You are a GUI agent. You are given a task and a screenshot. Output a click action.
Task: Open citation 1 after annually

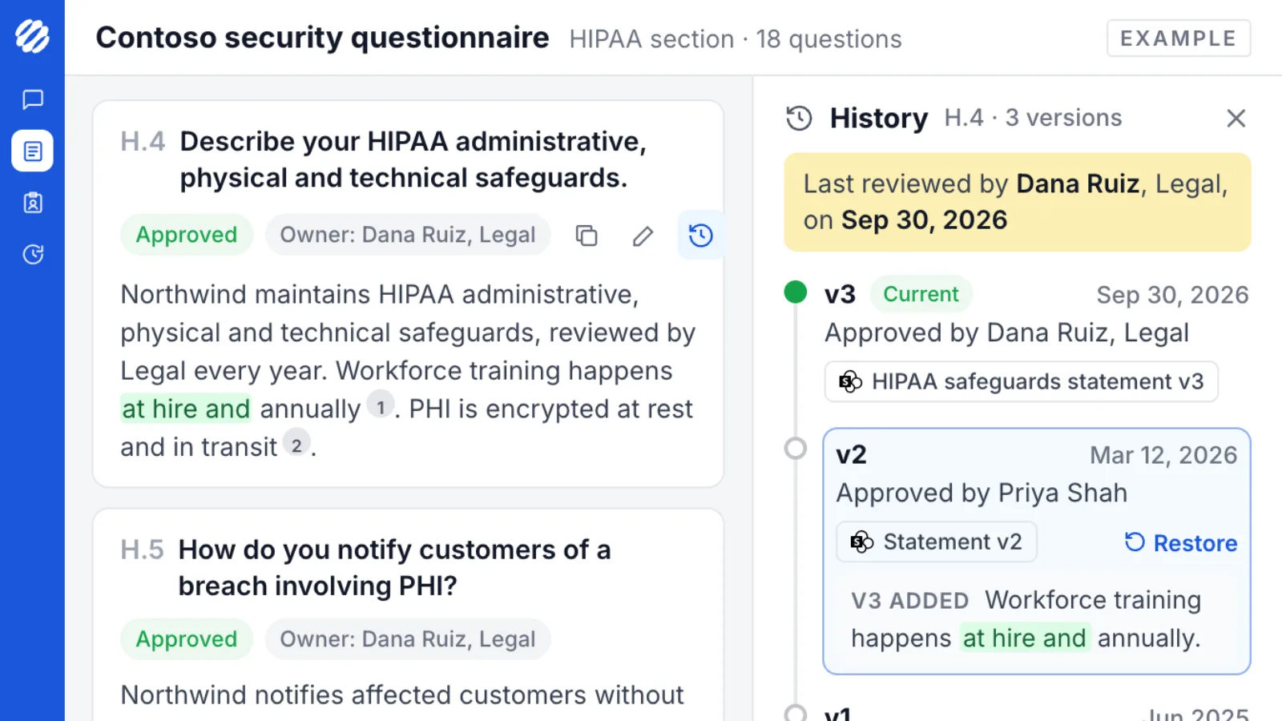(381, 406)
